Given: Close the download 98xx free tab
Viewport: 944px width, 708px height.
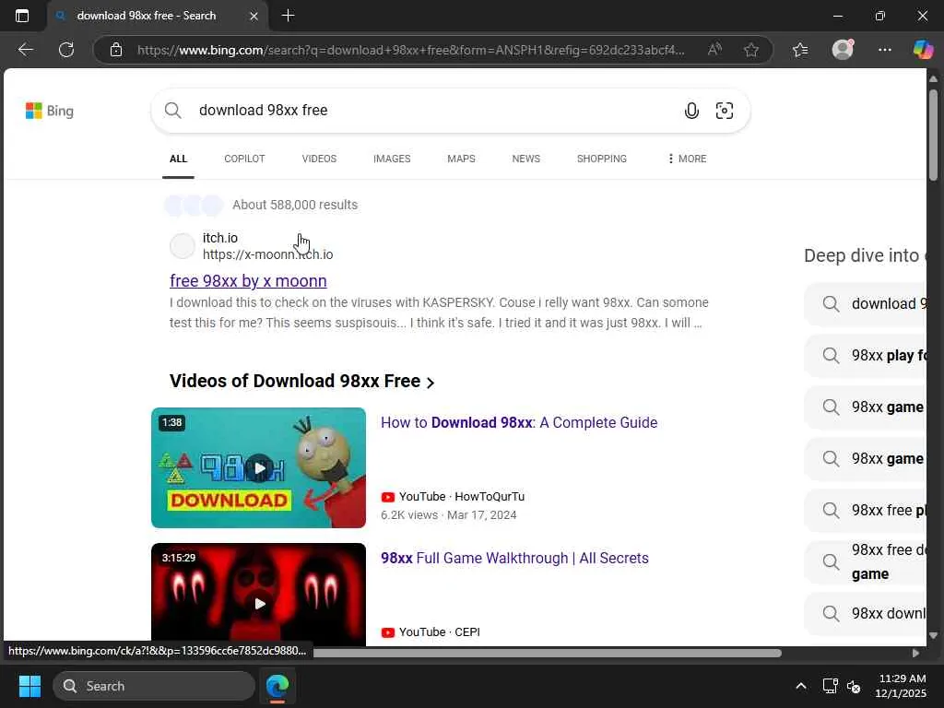Looking at the screenshot, I should tap(254, 17).
